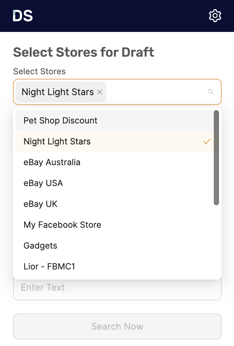The image size is (234, 346).
Task: Pick My Facebook Store from the list
Action: (62, 225)
